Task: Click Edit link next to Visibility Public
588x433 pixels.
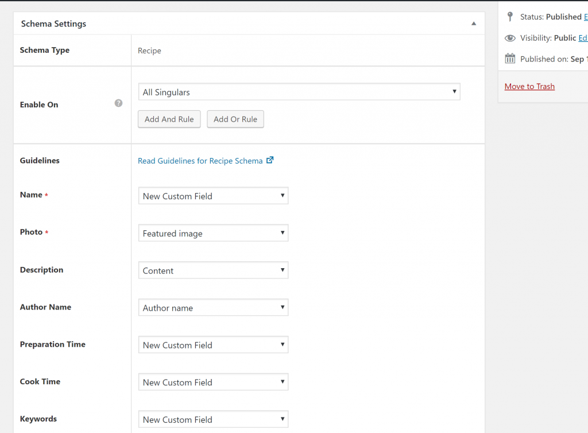Action: coord(583,38)
